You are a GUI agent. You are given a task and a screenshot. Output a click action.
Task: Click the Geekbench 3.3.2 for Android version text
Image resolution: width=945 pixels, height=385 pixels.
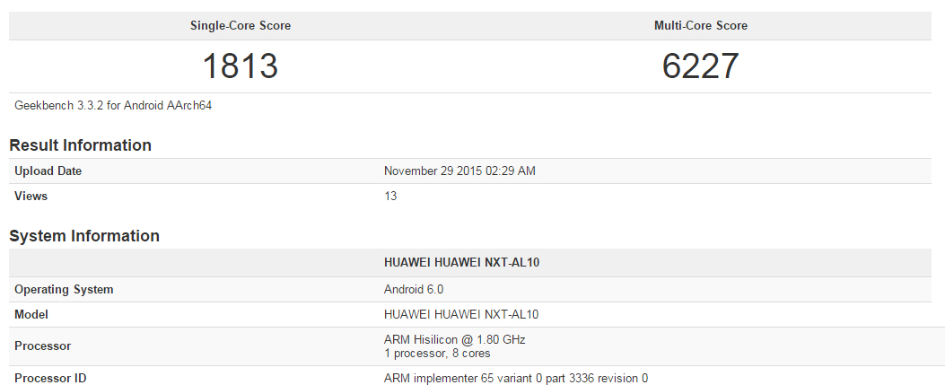[113, 106]
